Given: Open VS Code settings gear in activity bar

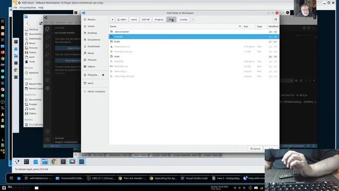Looking at the screenshot, I should [x=47, y=140].
